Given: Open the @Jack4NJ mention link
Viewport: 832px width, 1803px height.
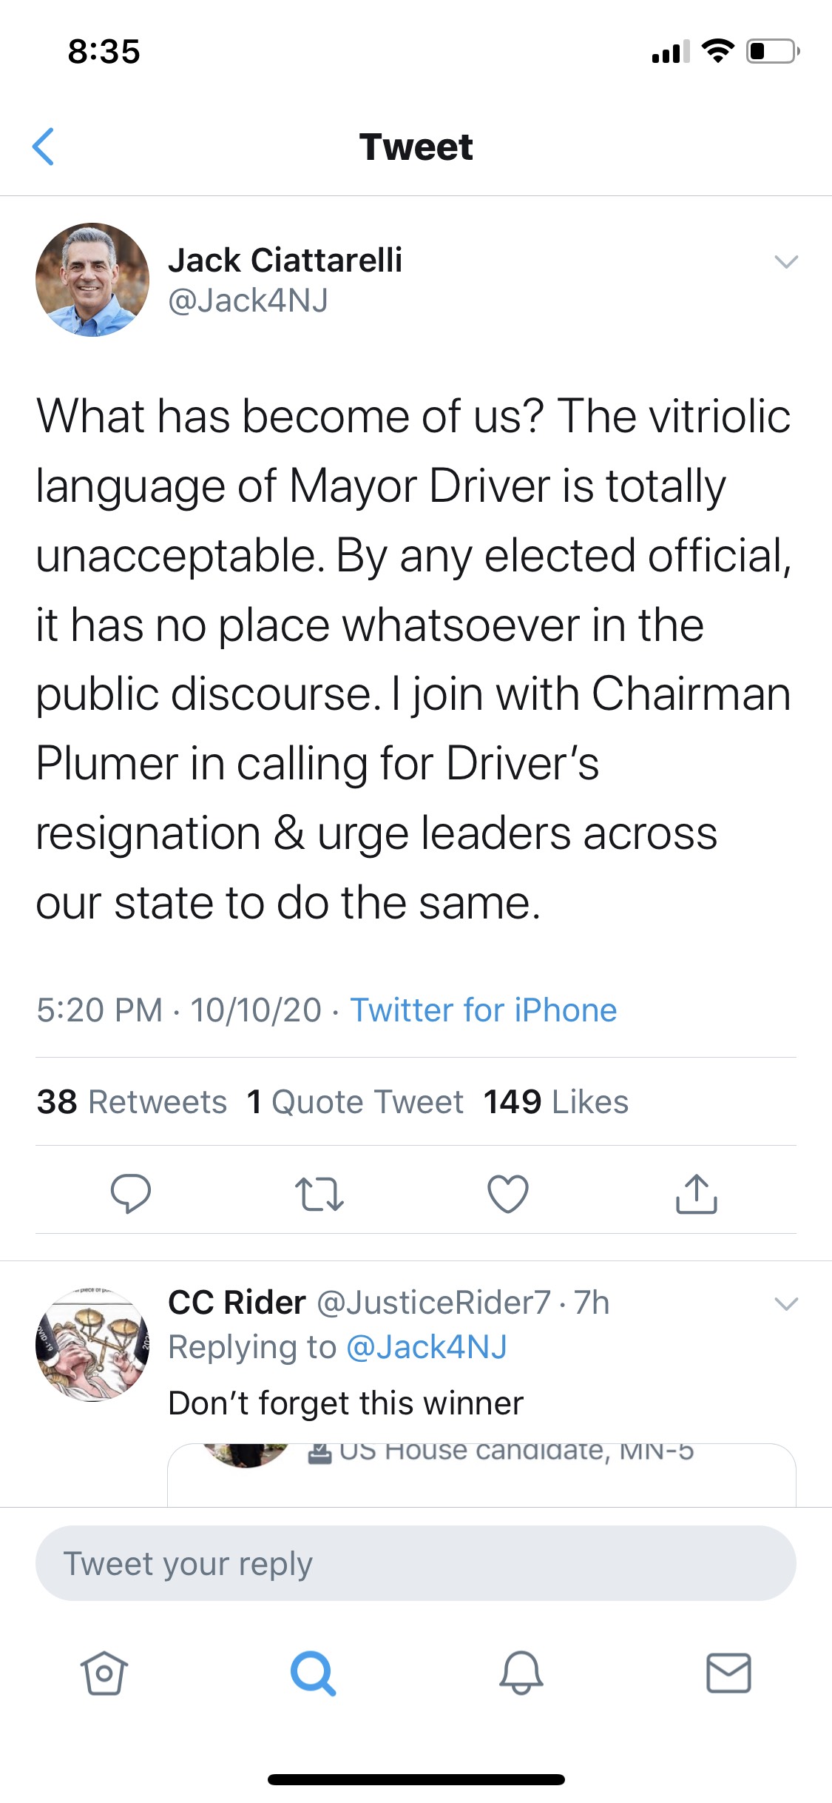Looking at the screenshot, I should 427,1347.
